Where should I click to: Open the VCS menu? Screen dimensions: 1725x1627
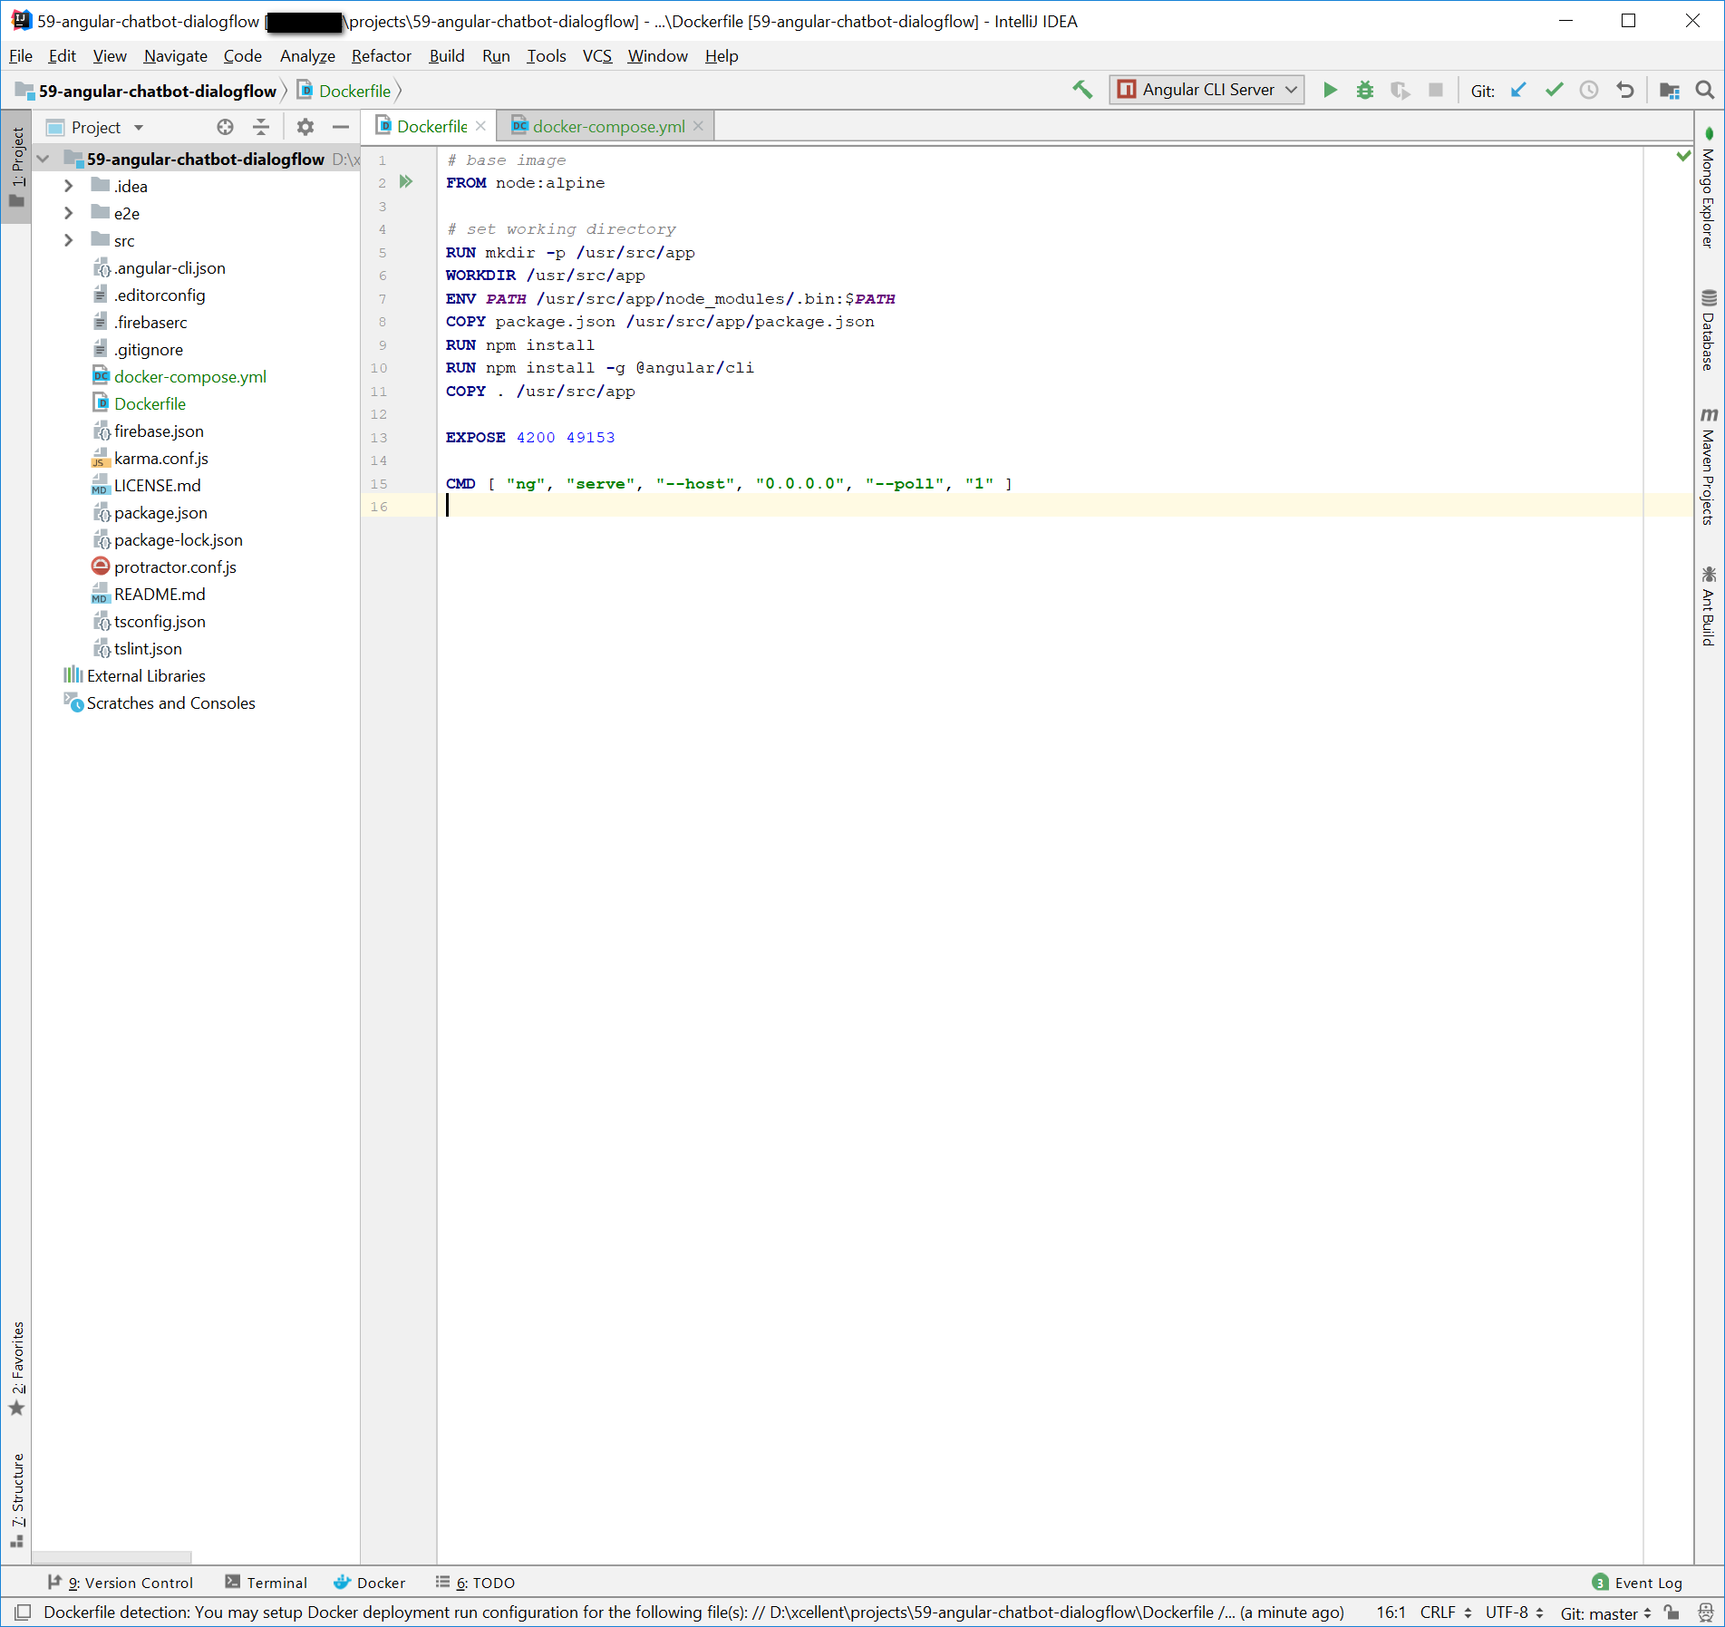click(x=597, y=56)
